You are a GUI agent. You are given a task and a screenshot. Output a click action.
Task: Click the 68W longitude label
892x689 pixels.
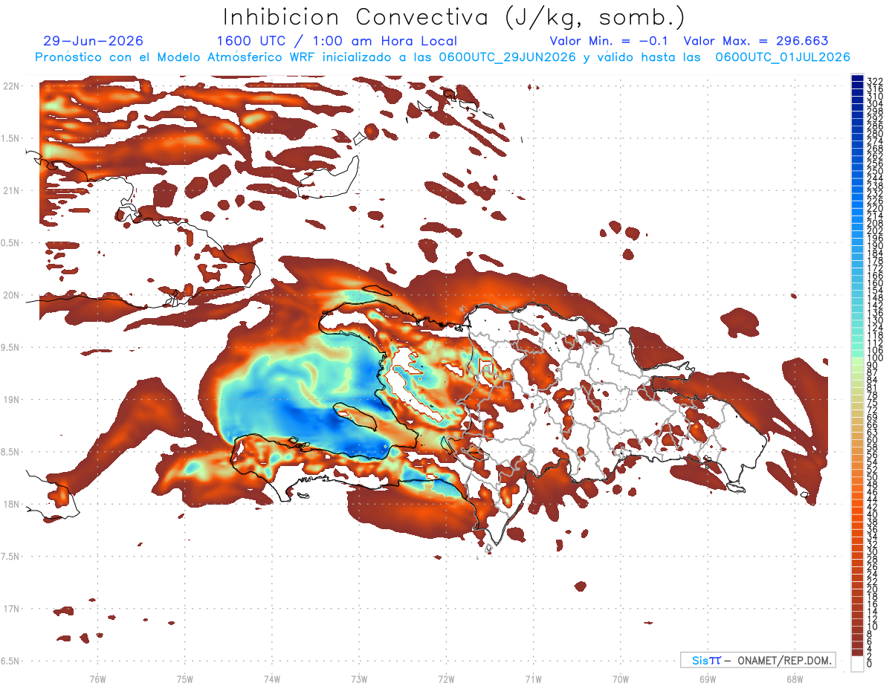click(794, 679)
